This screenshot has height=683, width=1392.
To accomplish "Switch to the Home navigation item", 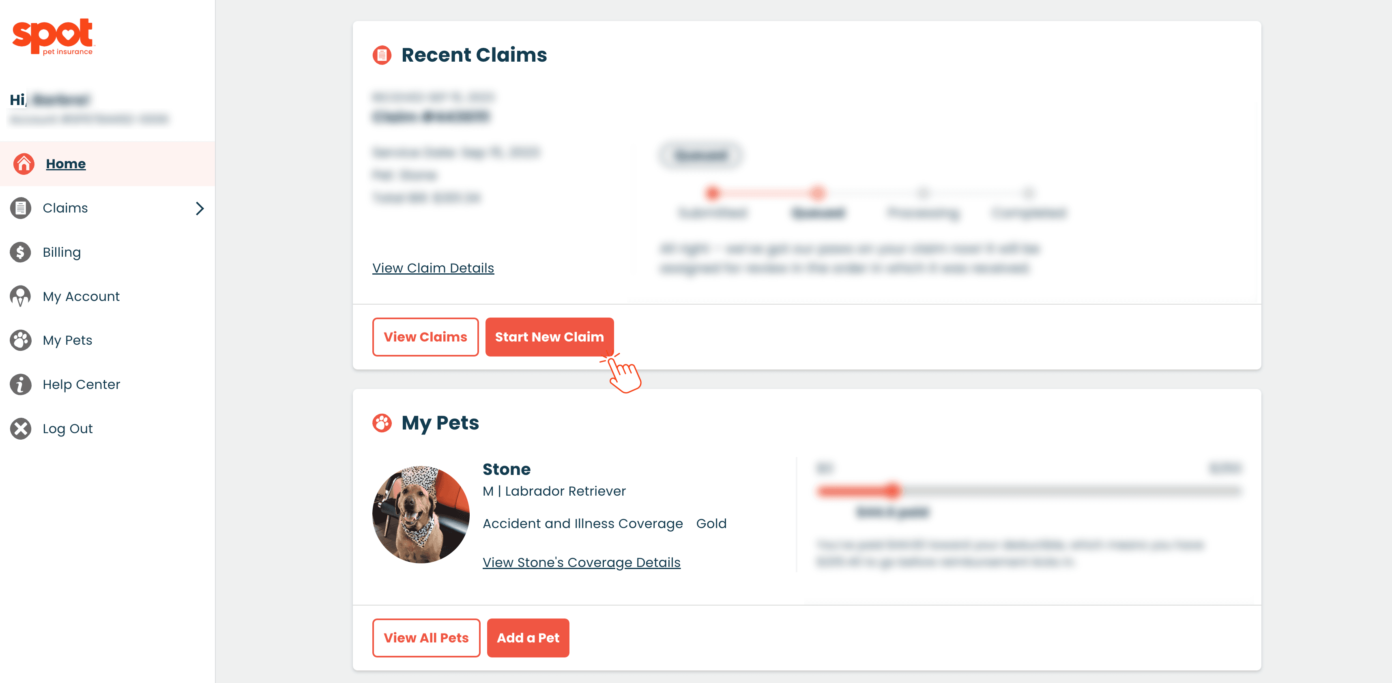I will (65, 163).
